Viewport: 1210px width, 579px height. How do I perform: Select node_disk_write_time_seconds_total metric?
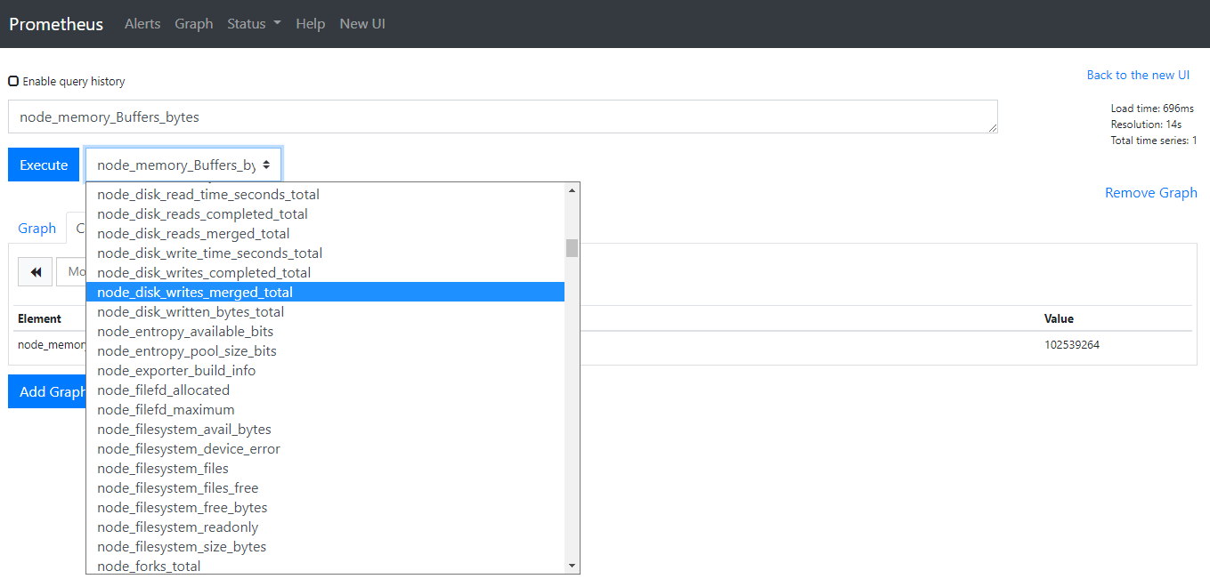tap(325, 253)
